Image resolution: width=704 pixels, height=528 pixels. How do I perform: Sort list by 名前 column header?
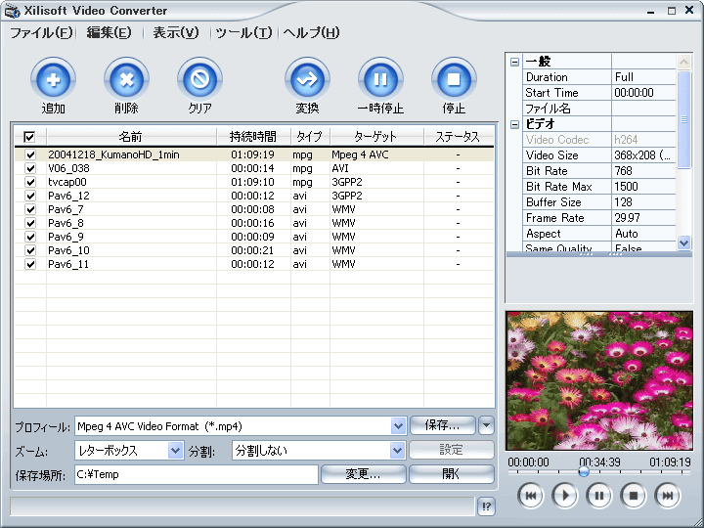coord(131,137)
